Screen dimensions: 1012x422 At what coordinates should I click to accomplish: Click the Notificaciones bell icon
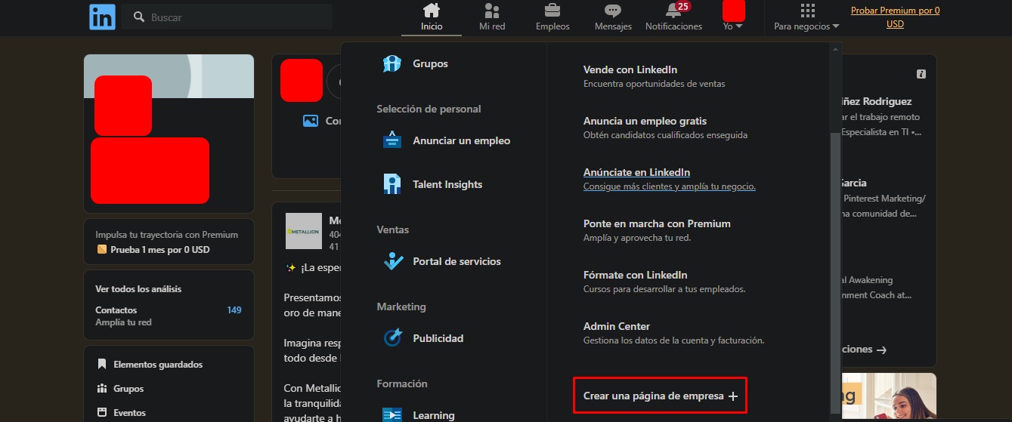point(673,11)
